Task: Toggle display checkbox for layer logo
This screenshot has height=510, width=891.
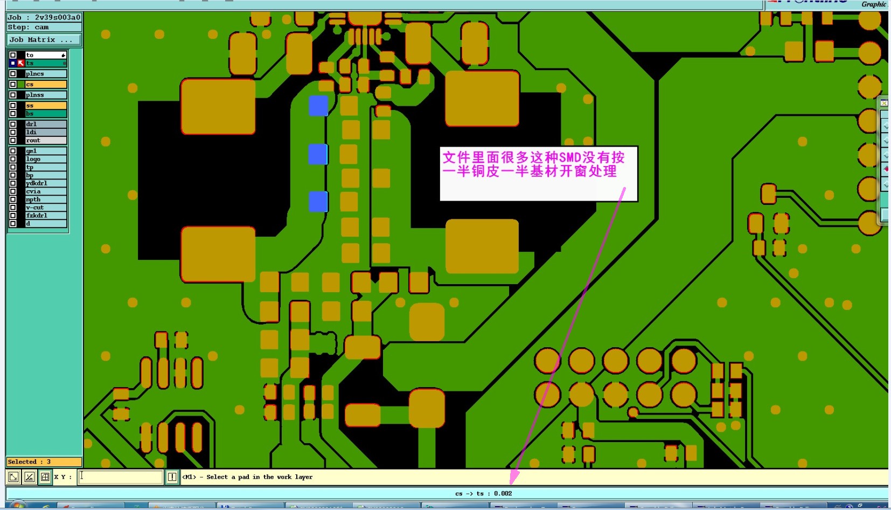Action: pyautogui.click(x=13, y=159)
